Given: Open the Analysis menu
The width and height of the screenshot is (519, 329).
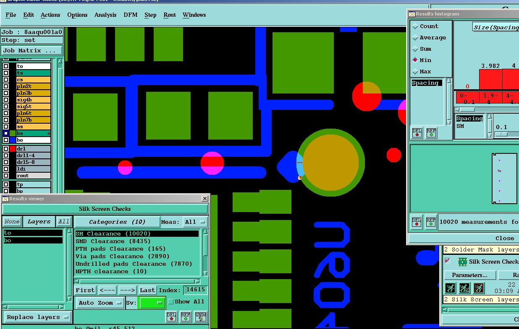Looking at the screenshot, I should tap(105, 15).
